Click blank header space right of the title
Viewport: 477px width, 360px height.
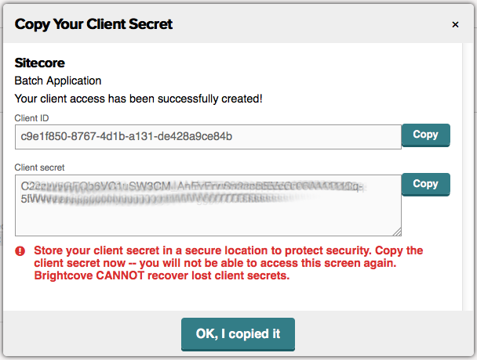tap(314, 24)
